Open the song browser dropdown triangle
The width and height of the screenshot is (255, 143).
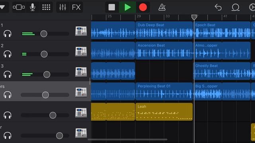coord(3,7)
